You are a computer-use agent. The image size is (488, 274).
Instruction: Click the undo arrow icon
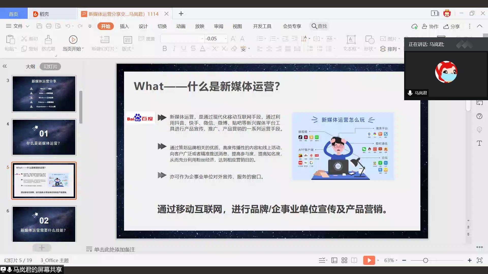point(68,26)
